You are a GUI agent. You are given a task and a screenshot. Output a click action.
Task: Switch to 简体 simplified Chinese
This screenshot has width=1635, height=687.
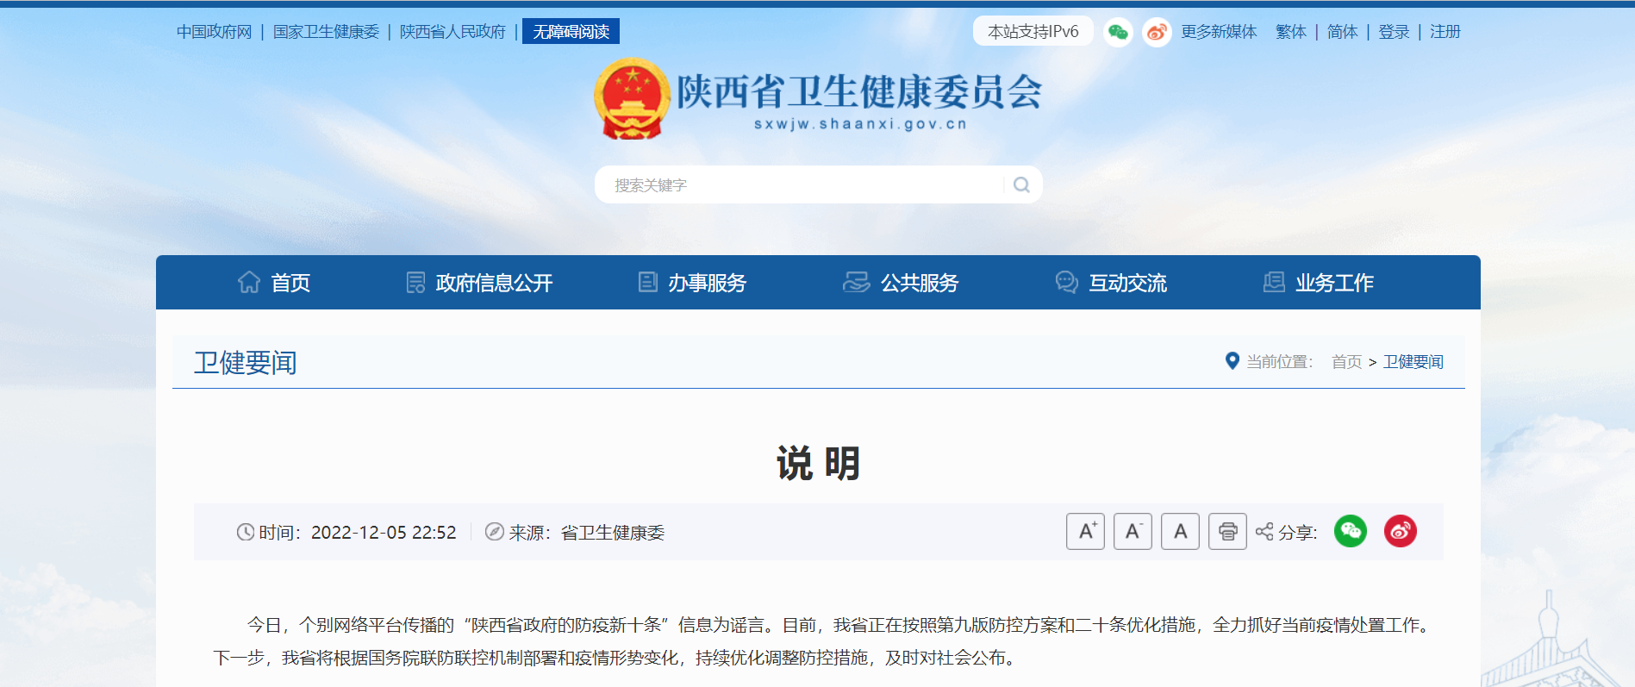[x=1342, y=32]
